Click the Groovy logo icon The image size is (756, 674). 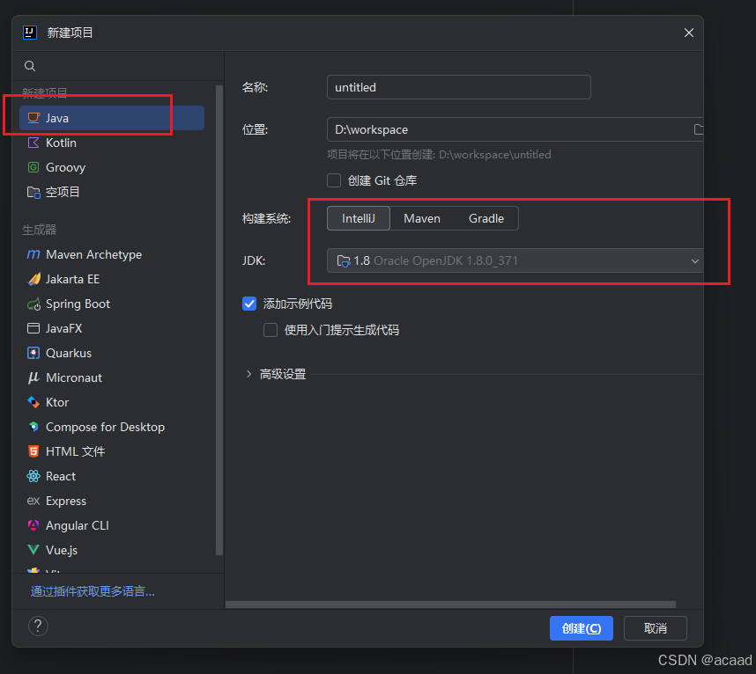coord(33,167)
